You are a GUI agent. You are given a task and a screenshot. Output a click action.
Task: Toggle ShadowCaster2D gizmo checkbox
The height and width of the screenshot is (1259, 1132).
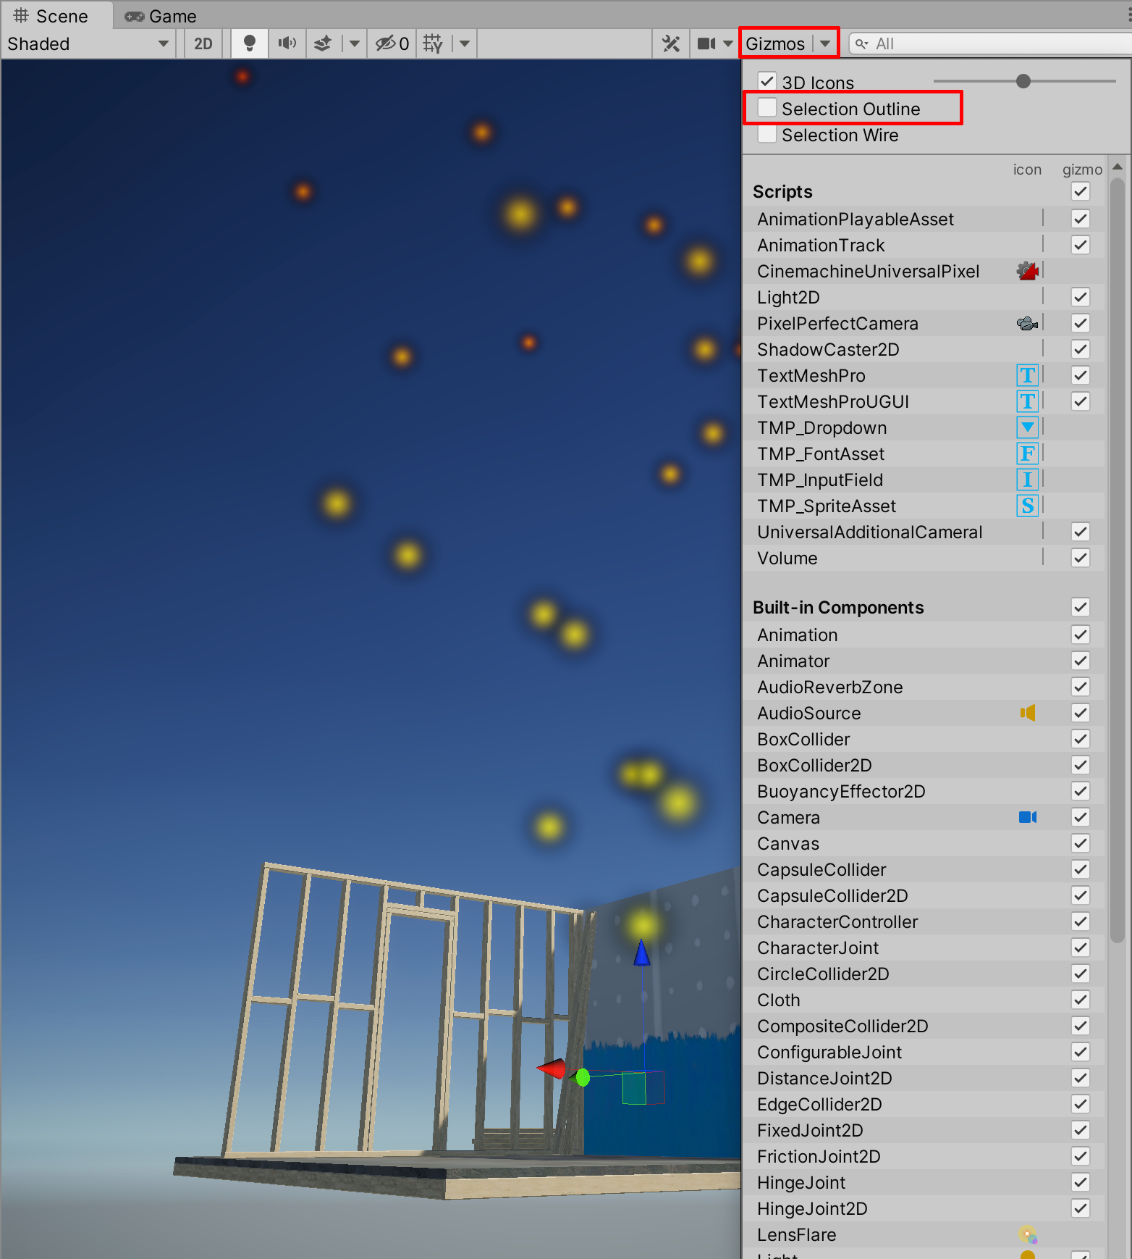(1081, 349)
